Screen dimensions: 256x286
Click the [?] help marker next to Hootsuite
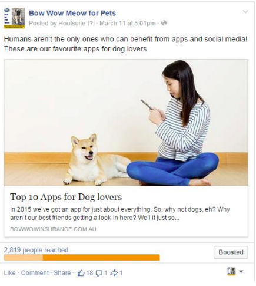pyautogui.click(x=91, y=23)
